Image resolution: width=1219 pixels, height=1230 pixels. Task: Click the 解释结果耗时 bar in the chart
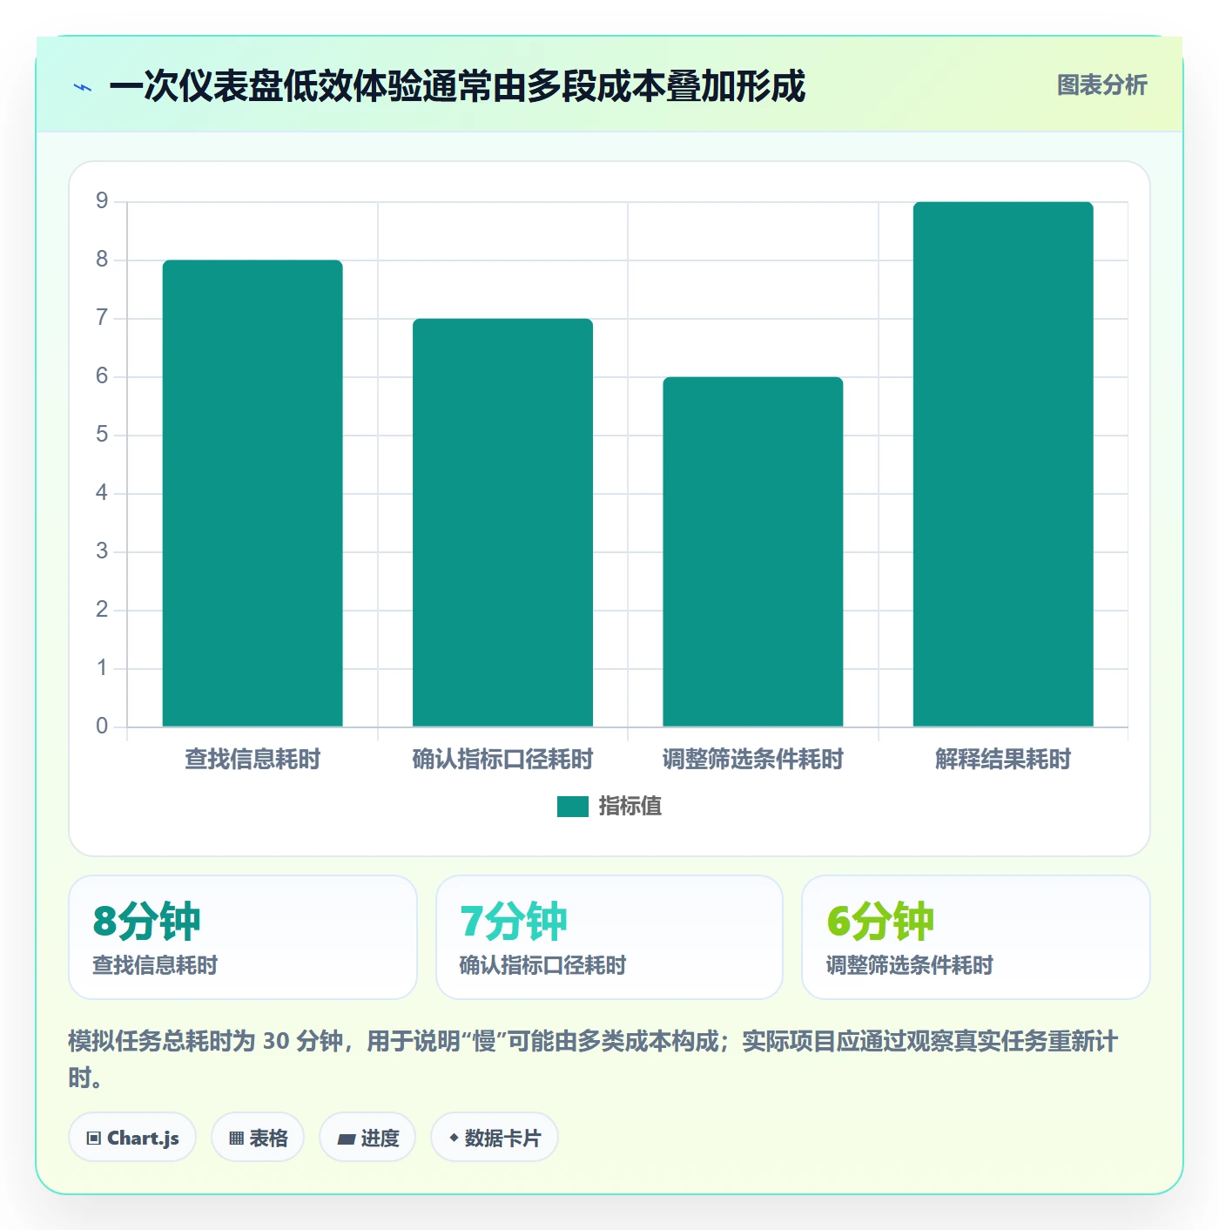(x=1003, y=464)
